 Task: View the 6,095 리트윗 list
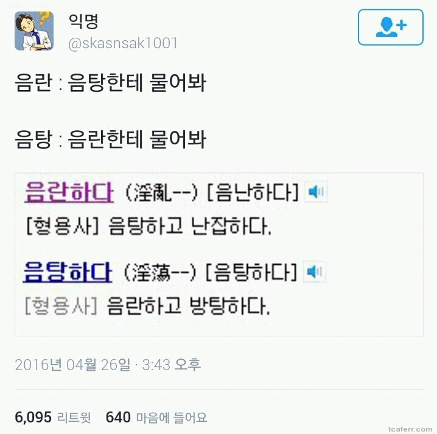(x=53, y=418)
